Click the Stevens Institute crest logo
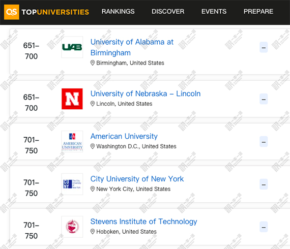The width and height of the screenshot is (290, 249). [x=72, y=227]
